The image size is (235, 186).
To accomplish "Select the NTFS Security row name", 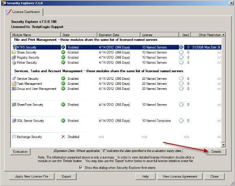I will 26,47.
